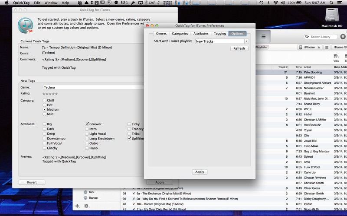Switch to the Attributes preferences tab

pos(201,34)
